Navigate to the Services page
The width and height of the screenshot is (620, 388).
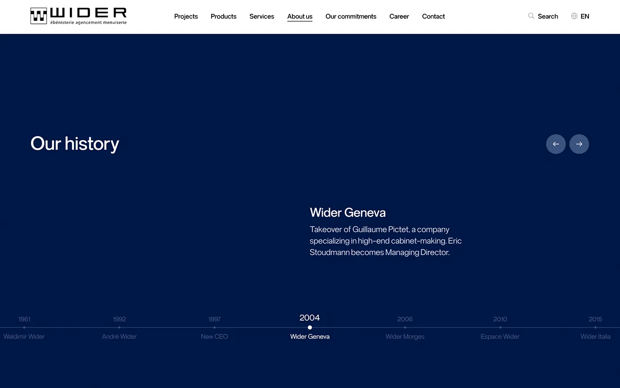click(262, 16)
